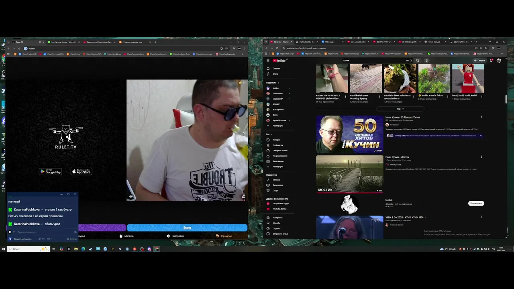
Task: Open YouTube Настройки in the sidebar
Action: pyautogui.click(x=279, y=218)
